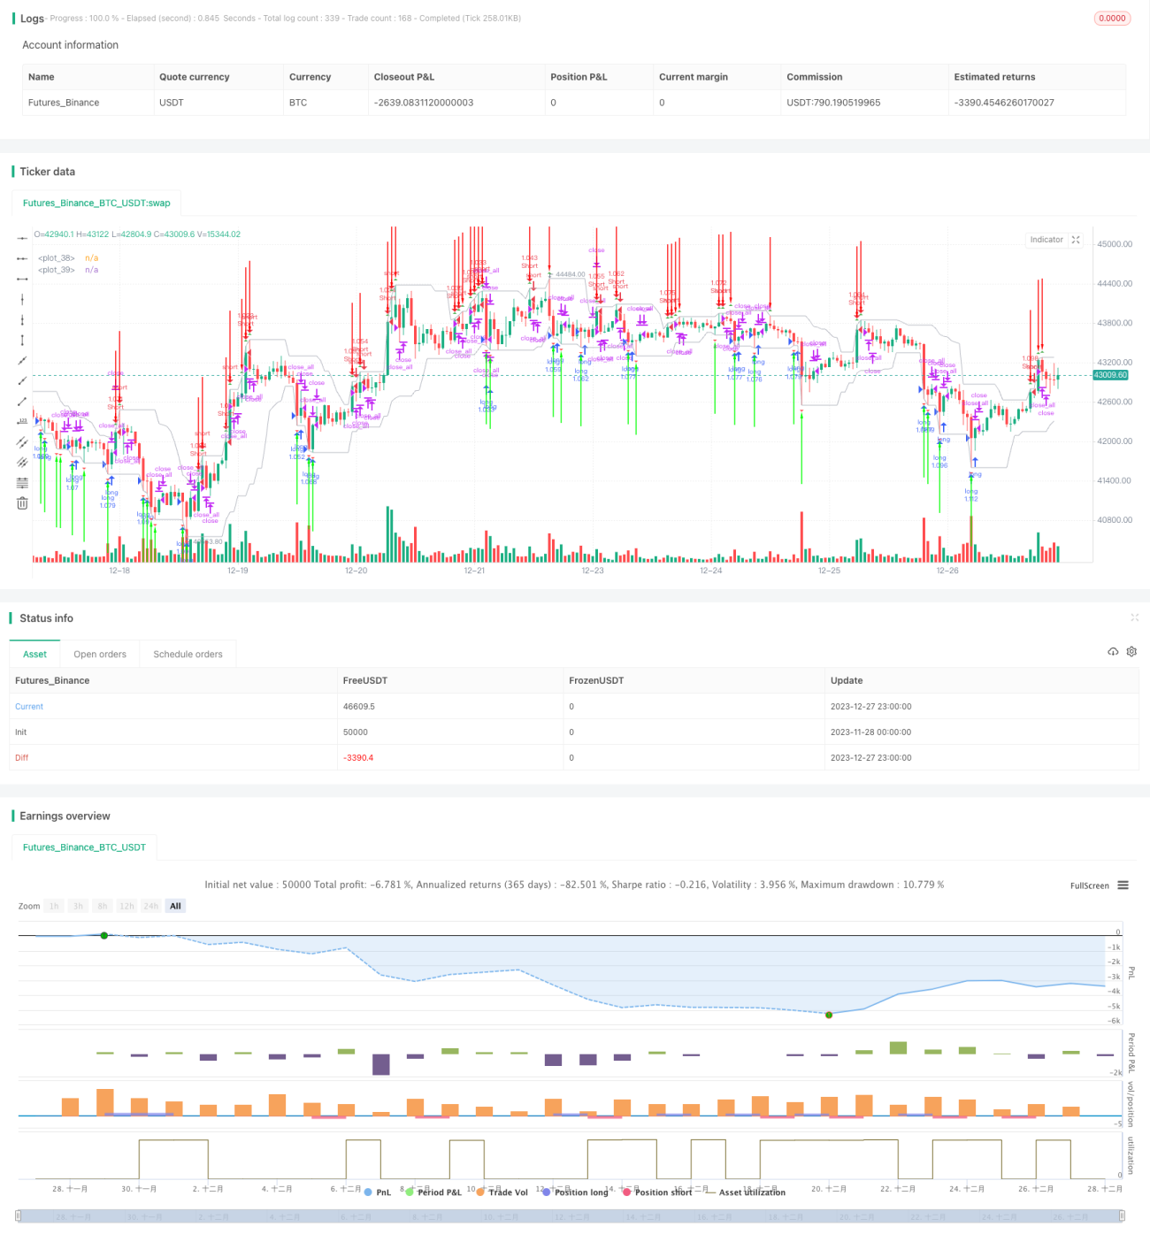Toggle Position short series in legend
This screenshot has width=1150, height=1242.
[x=657, y=1192]
